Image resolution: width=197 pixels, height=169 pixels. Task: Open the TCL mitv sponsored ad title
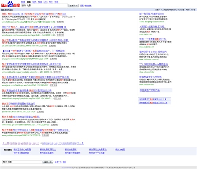154,64
